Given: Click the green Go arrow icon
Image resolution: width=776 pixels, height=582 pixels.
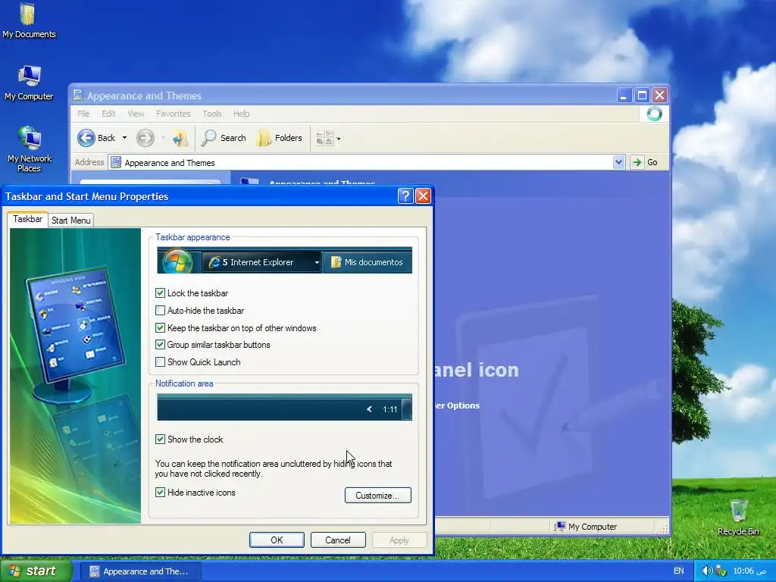Looking at the screenshot, I should point(637,162).
